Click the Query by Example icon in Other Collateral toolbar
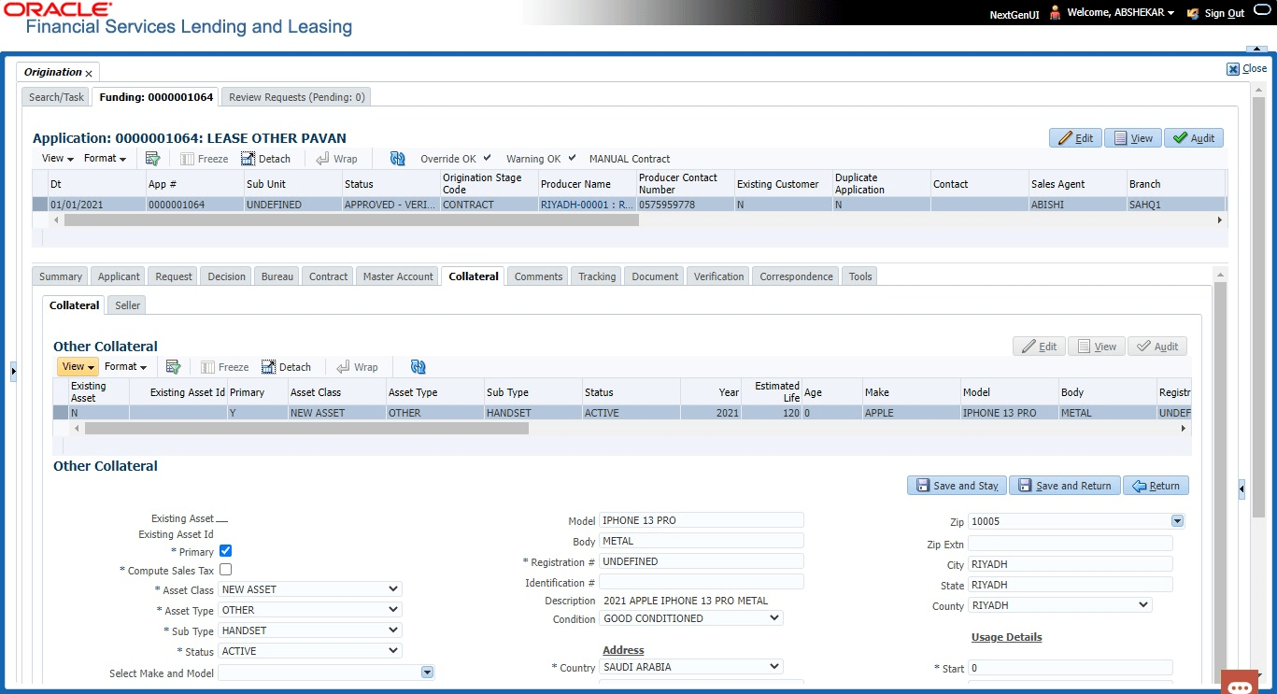The image size is (1277, 694). click(x=173, y=367)
